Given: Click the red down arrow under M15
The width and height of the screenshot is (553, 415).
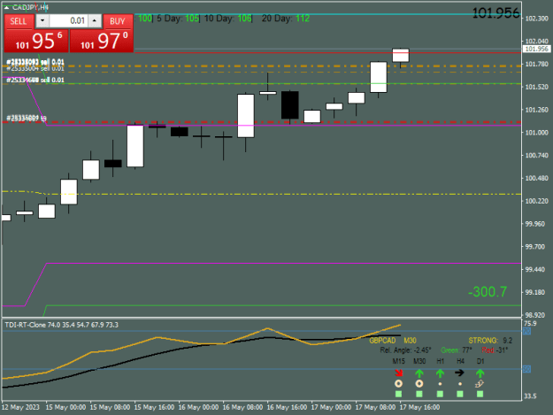Looking at the screenshot, I should coord(398,373).
